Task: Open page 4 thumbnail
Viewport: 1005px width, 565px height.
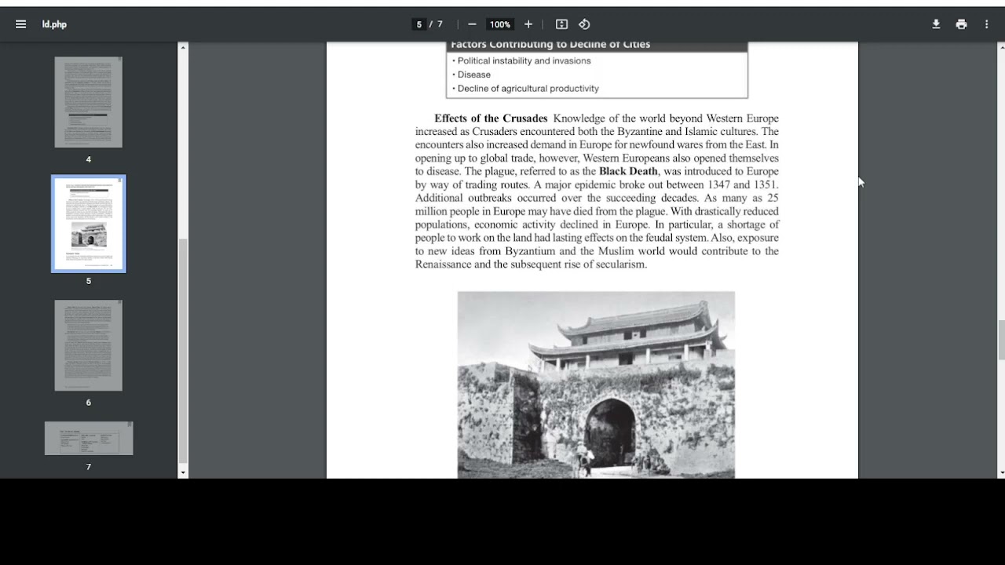Action: pyautogui.click(x=89, y=102)
